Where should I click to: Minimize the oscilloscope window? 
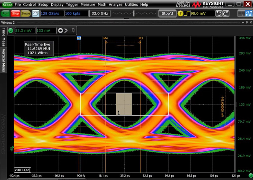tap(230, 4)
